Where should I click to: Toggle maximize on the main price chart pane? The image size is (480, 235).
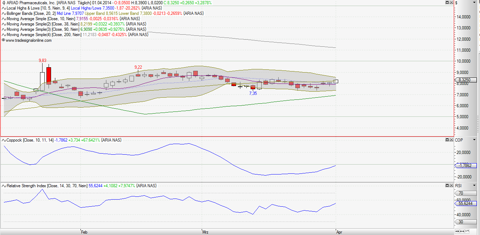(447, 2)
